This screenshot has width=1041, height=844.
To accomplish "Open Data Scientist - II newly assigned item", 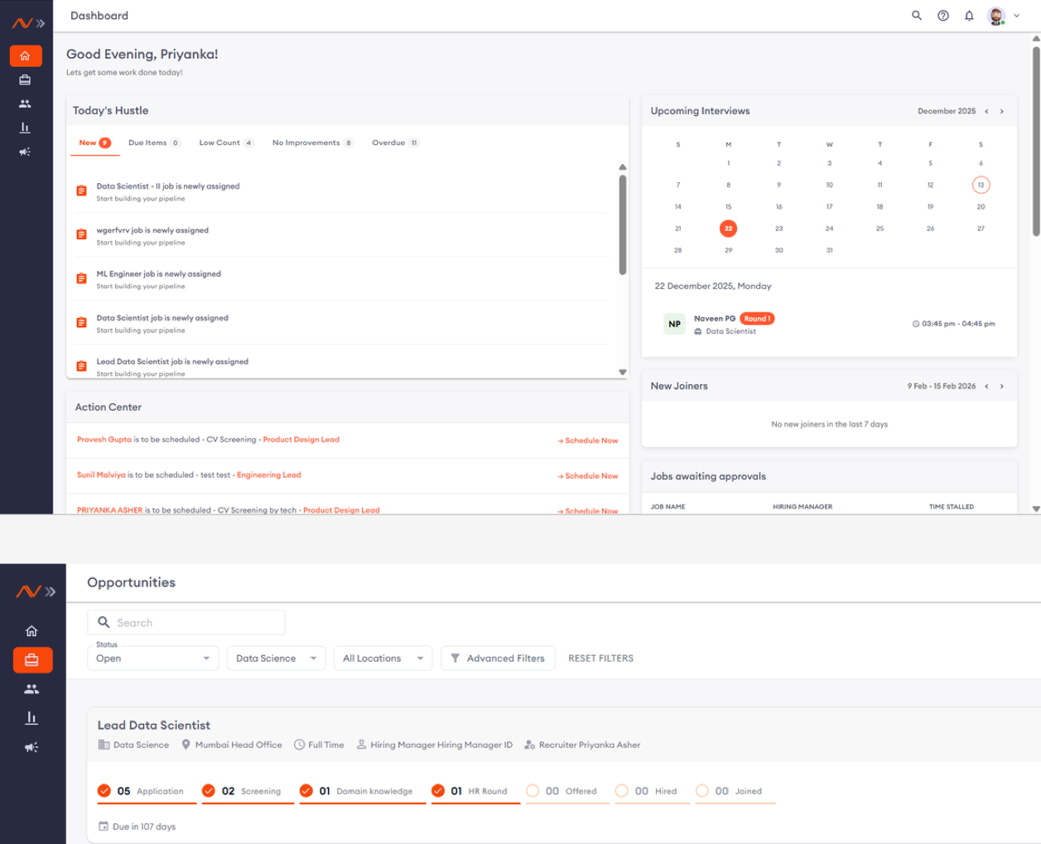I will [x=341, y=191].
